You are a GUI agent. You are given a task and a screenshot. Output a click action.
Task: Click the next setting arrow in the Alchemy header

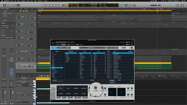click(59, 45)
